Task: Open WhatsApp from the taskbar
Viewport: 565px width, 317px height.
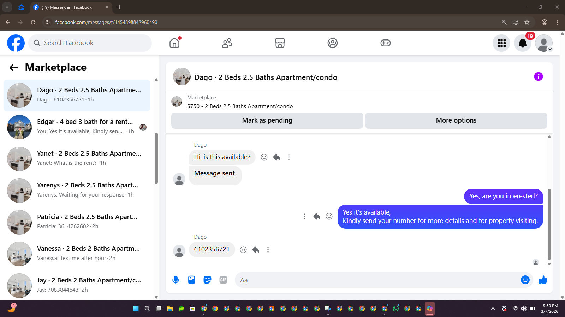Action: [396, 309]
